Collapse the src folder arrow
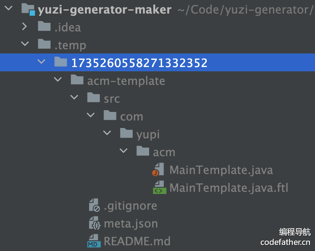This screenshot has width=315, height=251. coord(74,98)
